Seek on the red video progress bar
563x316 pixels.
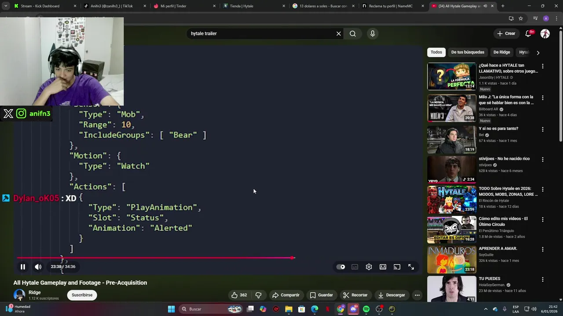[x=156, y=258]
